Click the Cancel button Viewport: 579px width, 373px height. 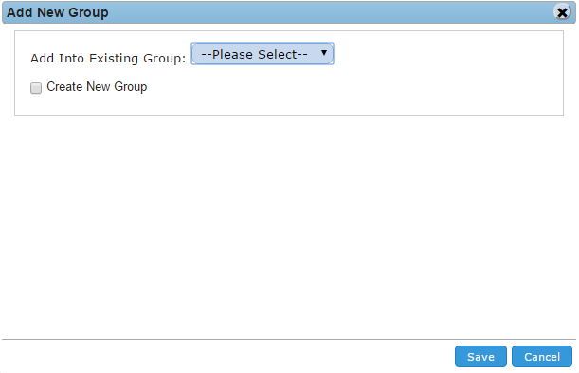[542, 356]
